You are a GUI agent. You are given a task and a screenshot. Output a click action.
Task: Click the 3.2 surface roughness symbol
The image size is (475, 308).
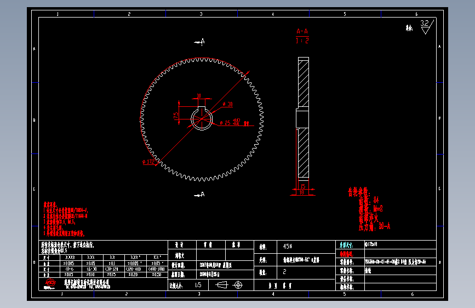(427, 27)
